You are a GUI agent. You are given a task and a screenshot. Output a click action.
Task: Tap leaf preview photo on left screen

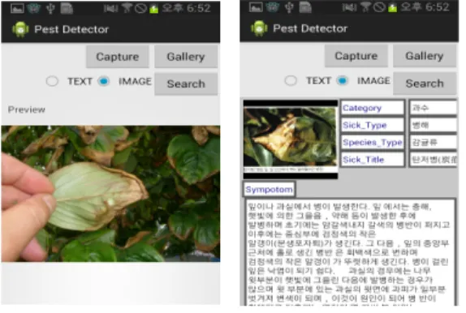(x=110, y=194)
